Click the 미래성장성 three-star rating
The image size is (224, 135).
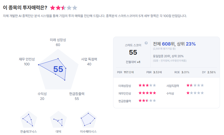point(147,85)
